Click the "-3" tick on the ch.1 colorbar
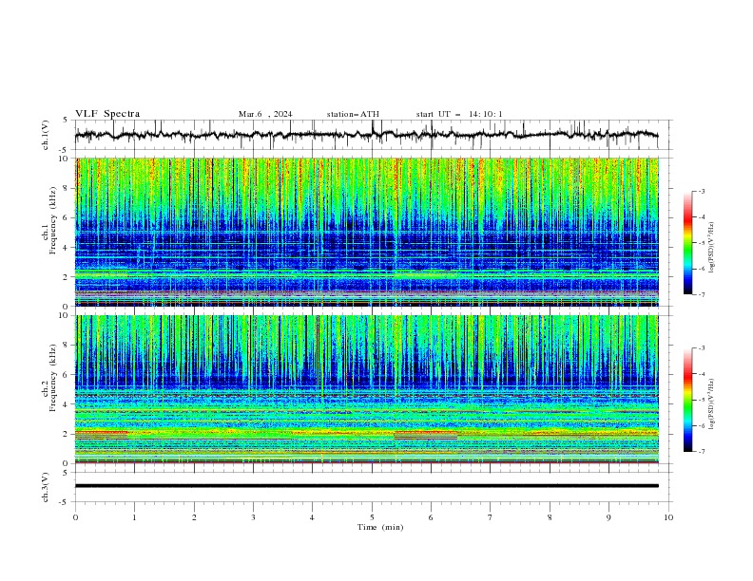Viewport: 753px width, 581px height. [702, 191]
